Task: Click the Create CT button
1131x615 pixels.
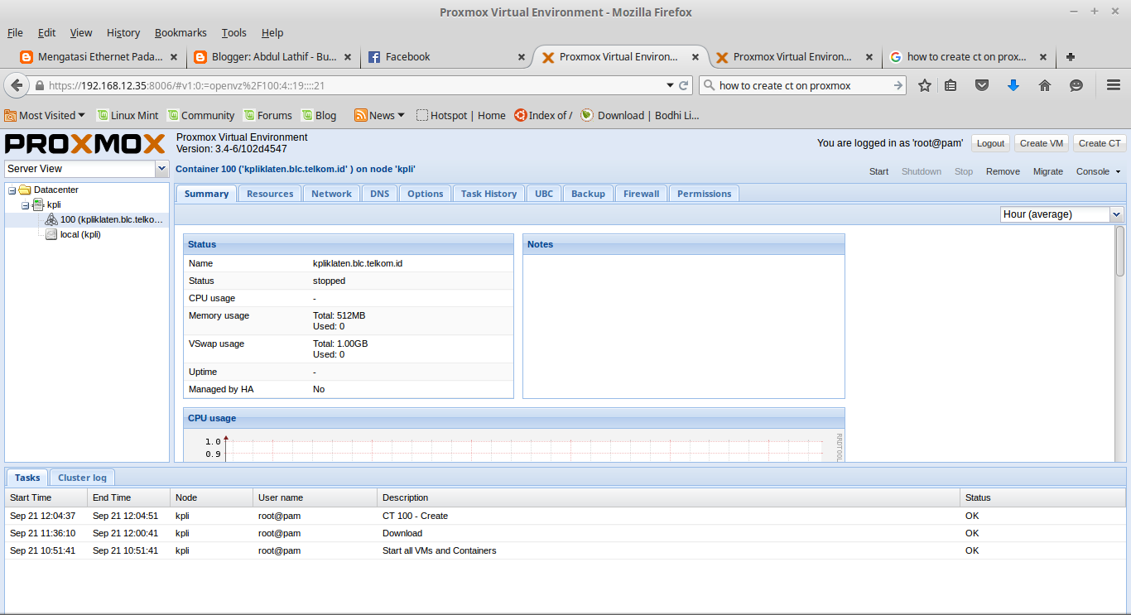Action: point(1099,143)
